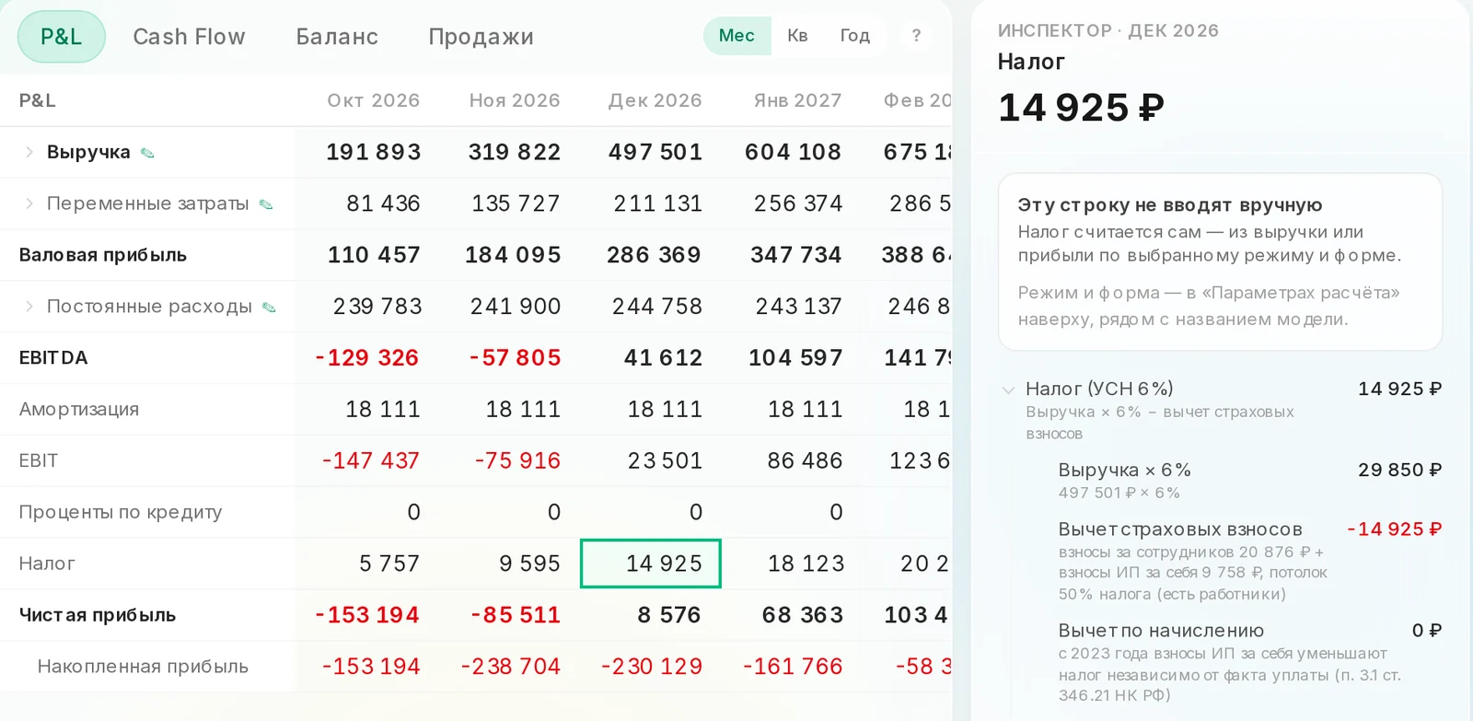The height and width of the screenshot is (721, 1473).
Task: Click the Дек 2026 column header
Action: tap(655, 100)
